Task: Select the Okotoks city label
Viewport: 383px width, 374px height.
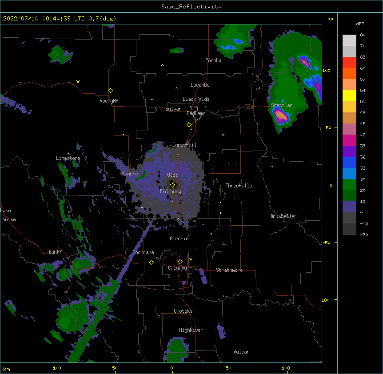Action: tap(183, 311)
